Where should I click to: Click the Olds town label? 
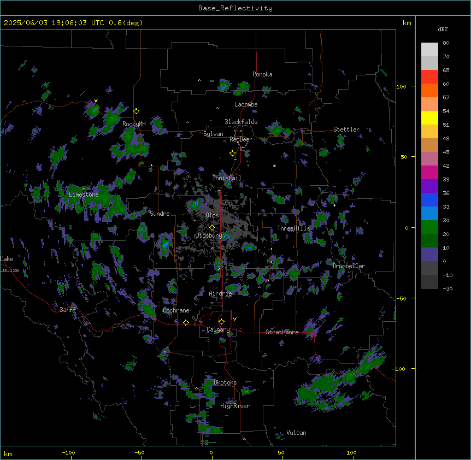[x=212, y=215]
